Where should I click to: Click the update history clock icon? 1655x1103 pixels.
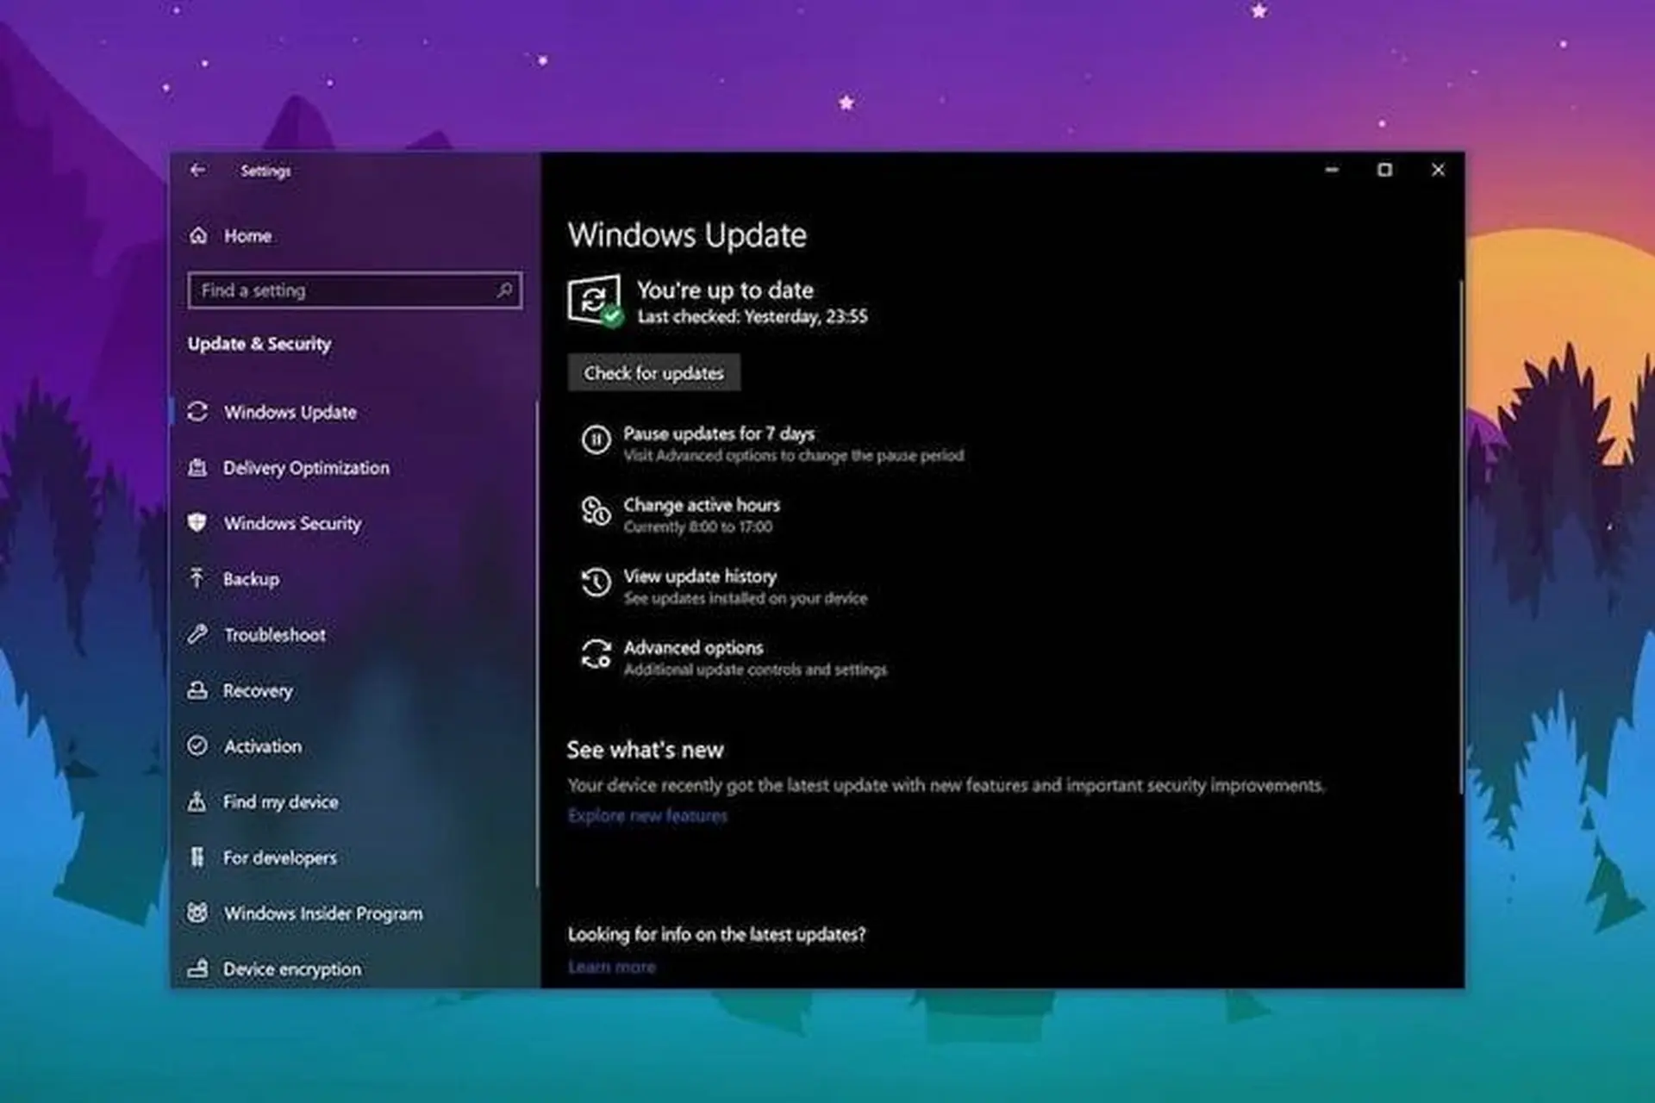pos(596,583)
